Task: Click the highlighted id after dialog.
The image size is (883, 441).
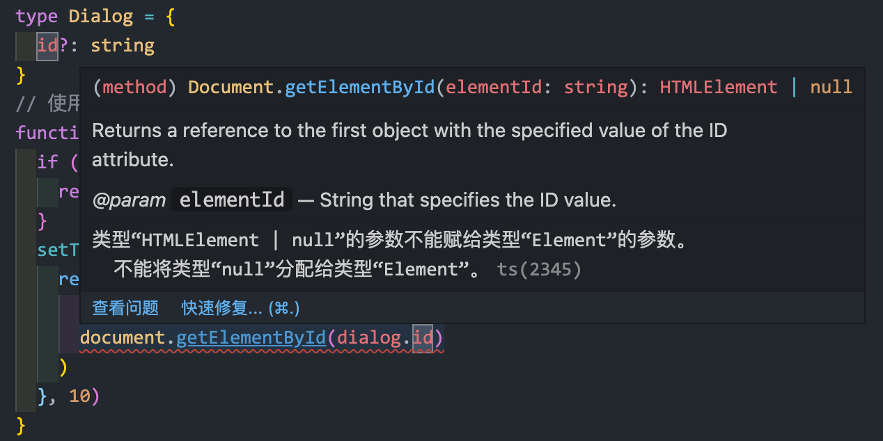Action: (x=422, y=338)
